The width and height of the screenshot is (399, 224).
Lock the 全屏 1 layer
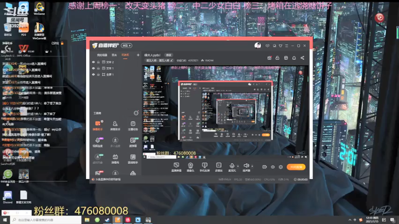(x=98, y=74)
